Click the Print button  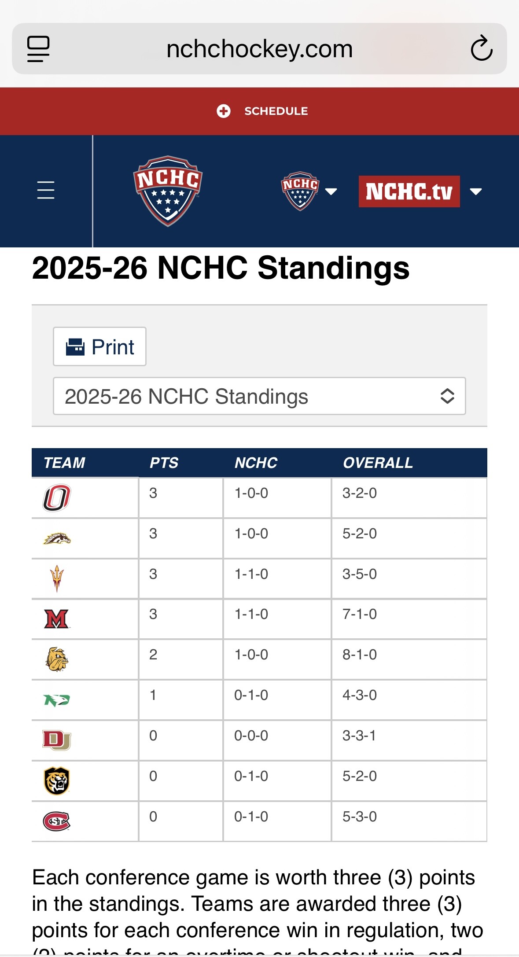tap(100, 346)
